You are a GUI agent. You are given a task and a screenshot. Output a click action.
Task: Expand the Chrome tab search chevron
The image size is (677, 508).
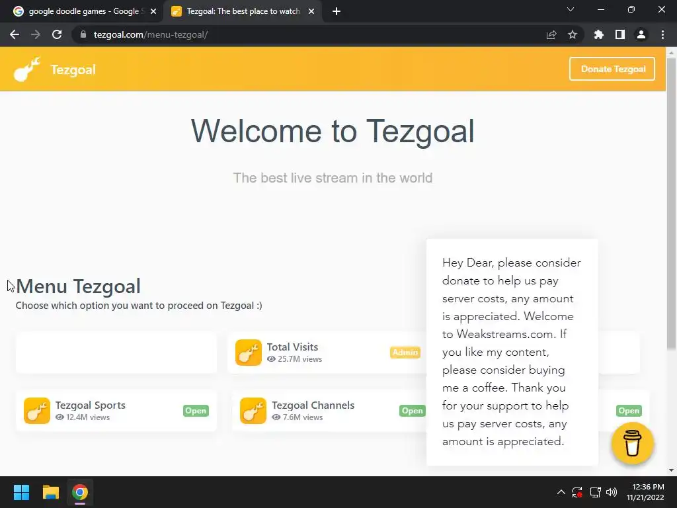(x=571, y=9)
